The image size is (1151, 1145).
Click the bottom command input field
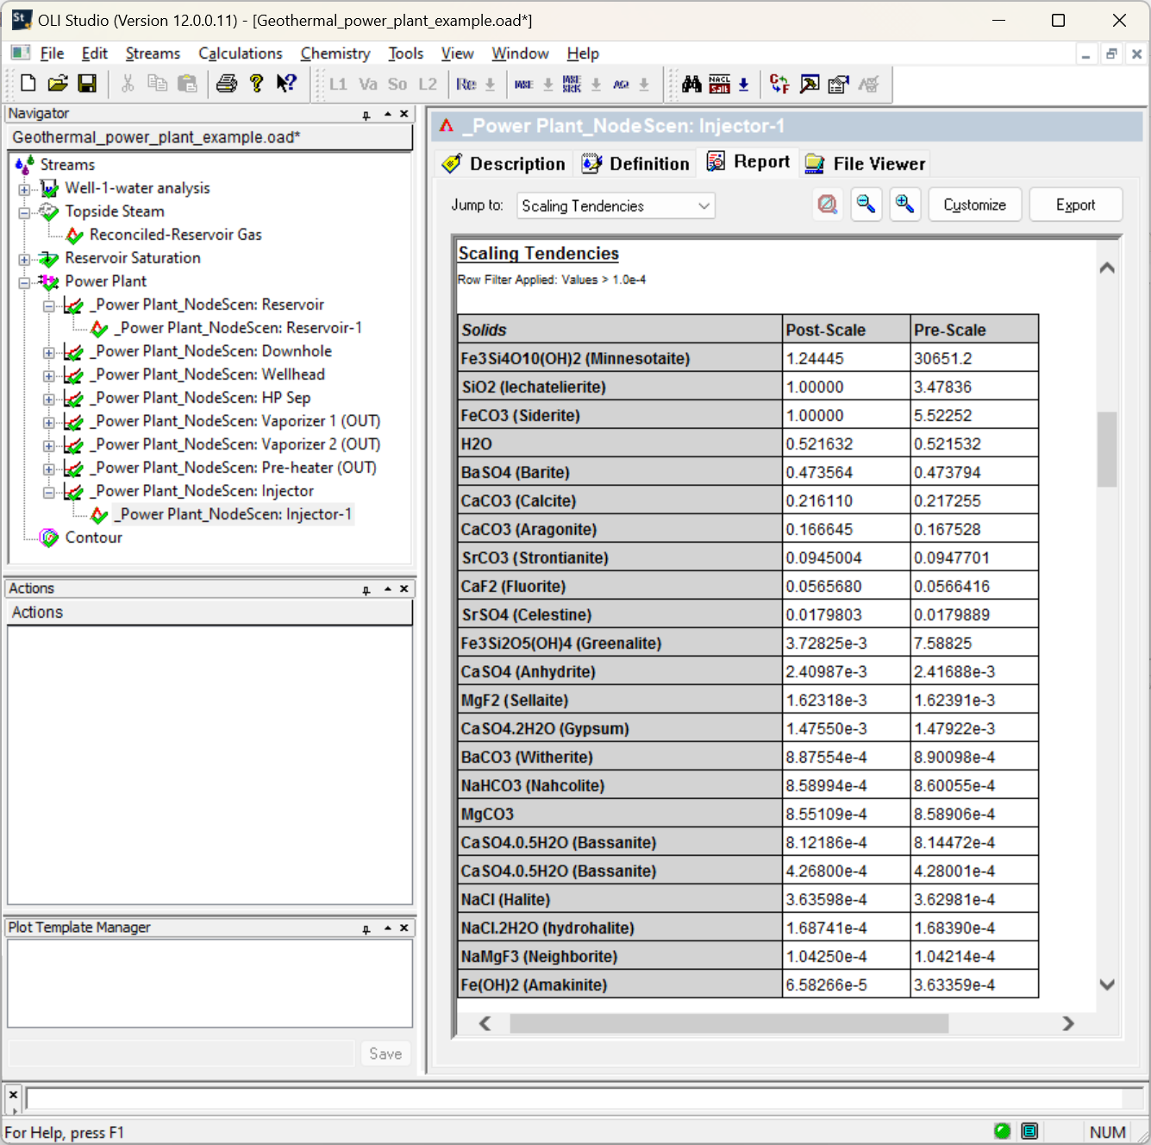point(574,1098)
